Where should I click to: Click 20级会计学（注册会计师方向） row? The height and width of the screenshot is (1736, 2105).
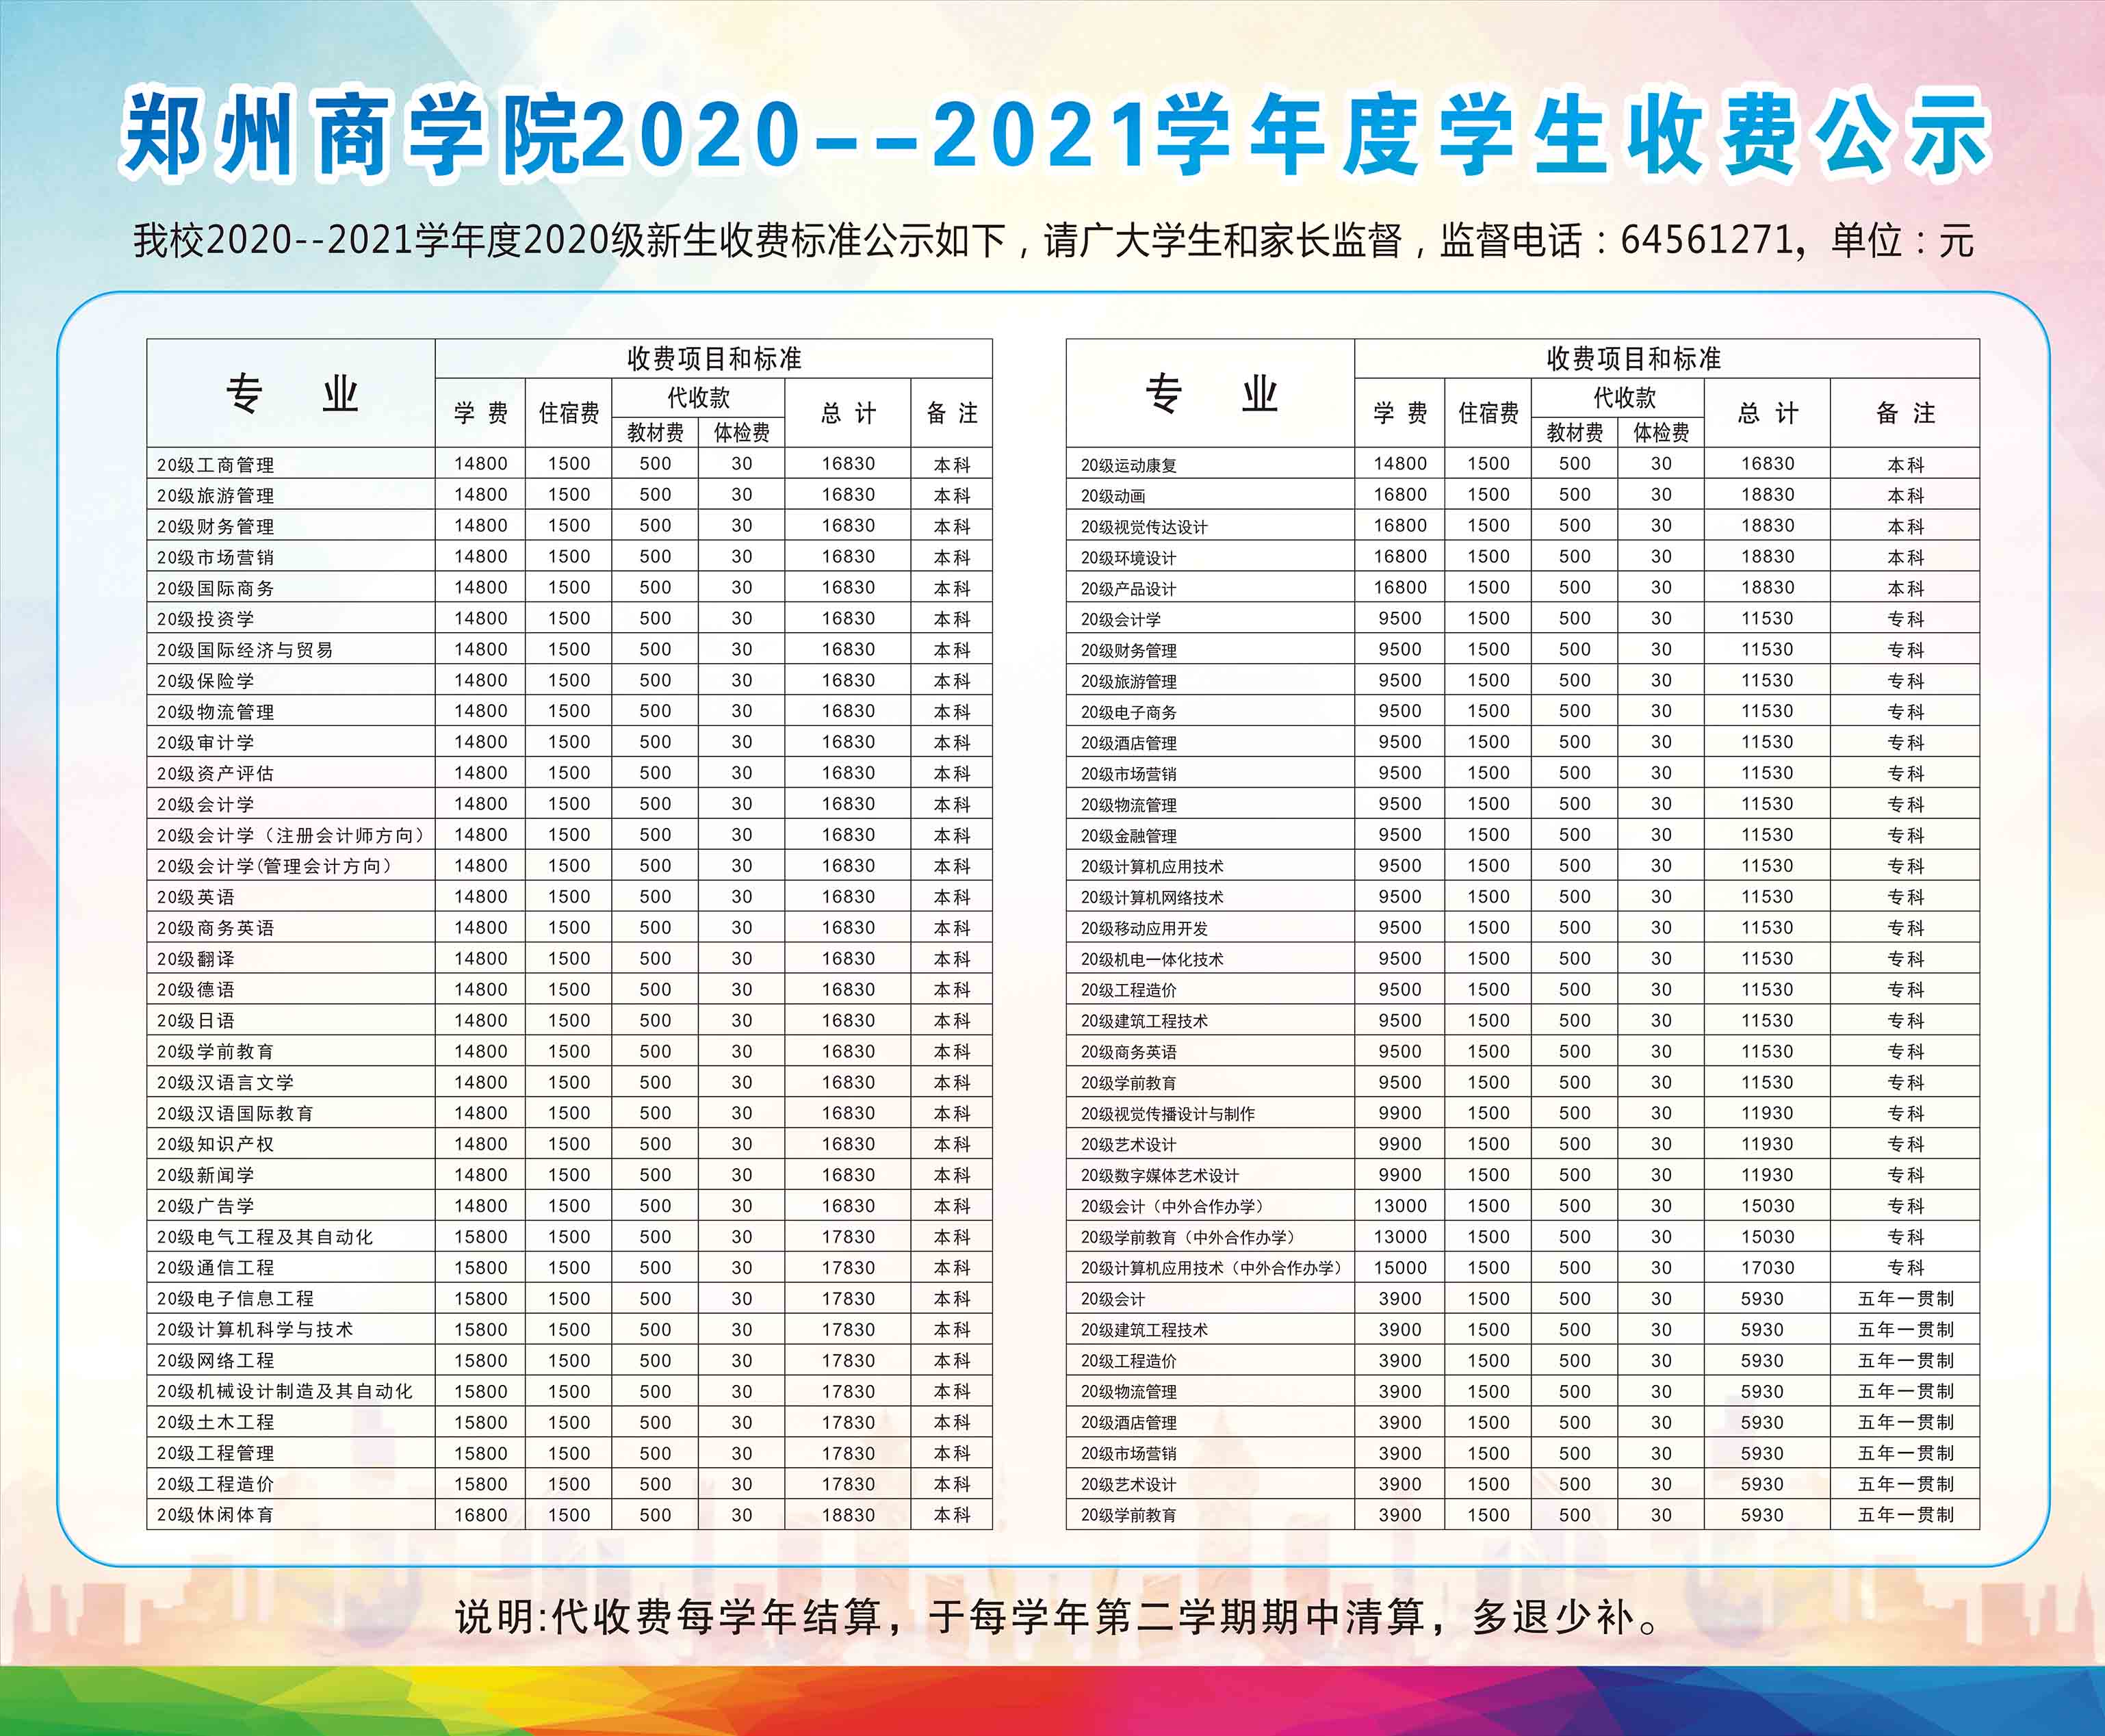point(292,835)
